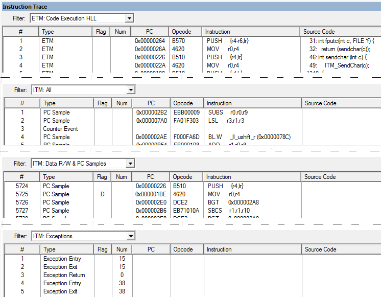Expand the ITM: Exceptions filter dropdown
The width and height of the screenshot is (381, 297).
coord(131,236)
